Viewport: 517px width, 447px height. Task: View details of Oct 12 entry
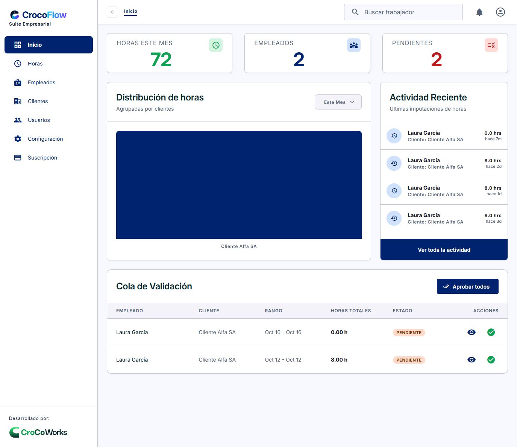(472, 360)
